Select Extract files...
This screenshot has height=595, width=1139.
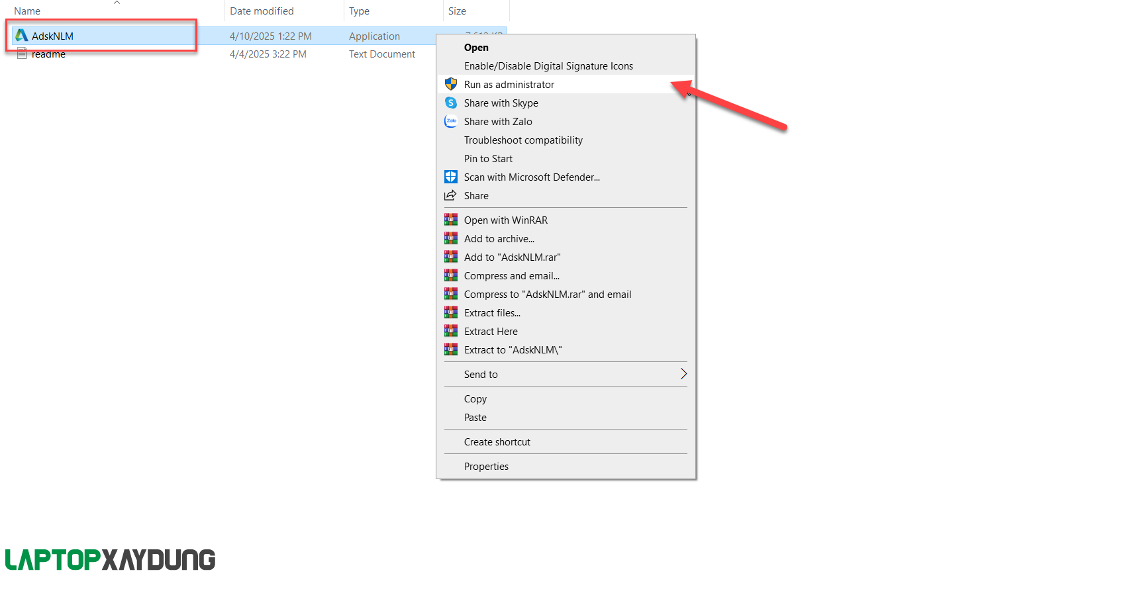(x=566, y=313)
